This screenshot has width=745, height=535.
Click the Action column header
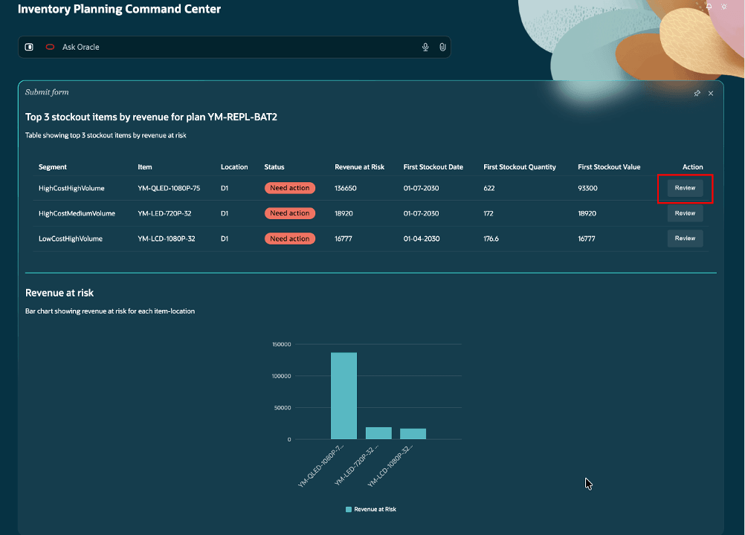pyautogui.click(x=693, y=167)
